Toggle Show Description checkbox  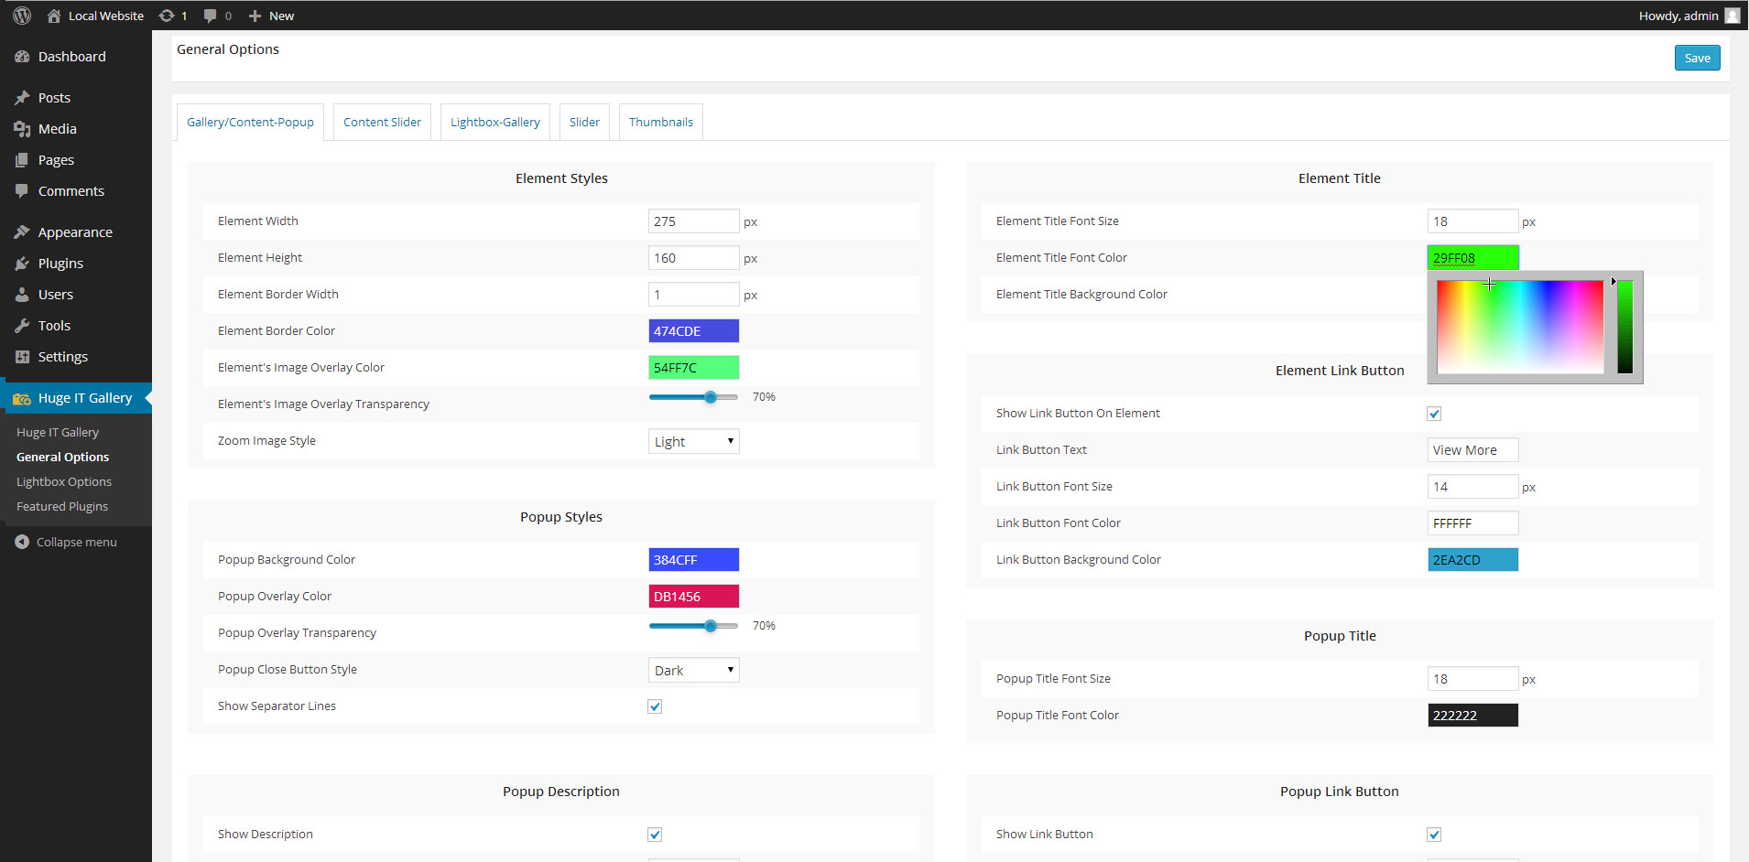655,835
